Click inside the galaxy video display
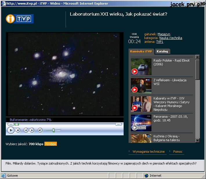Viewport: 206px width, 179px height. pos(64,74)
